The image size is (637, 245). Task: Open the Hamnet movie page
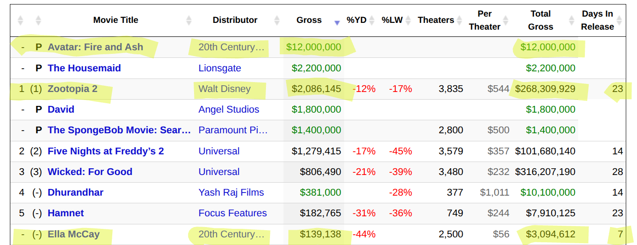[x=66, y=213]
